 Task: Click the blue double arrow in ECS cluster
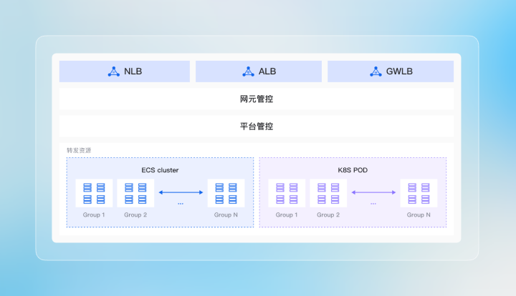[x=181, y=192]
